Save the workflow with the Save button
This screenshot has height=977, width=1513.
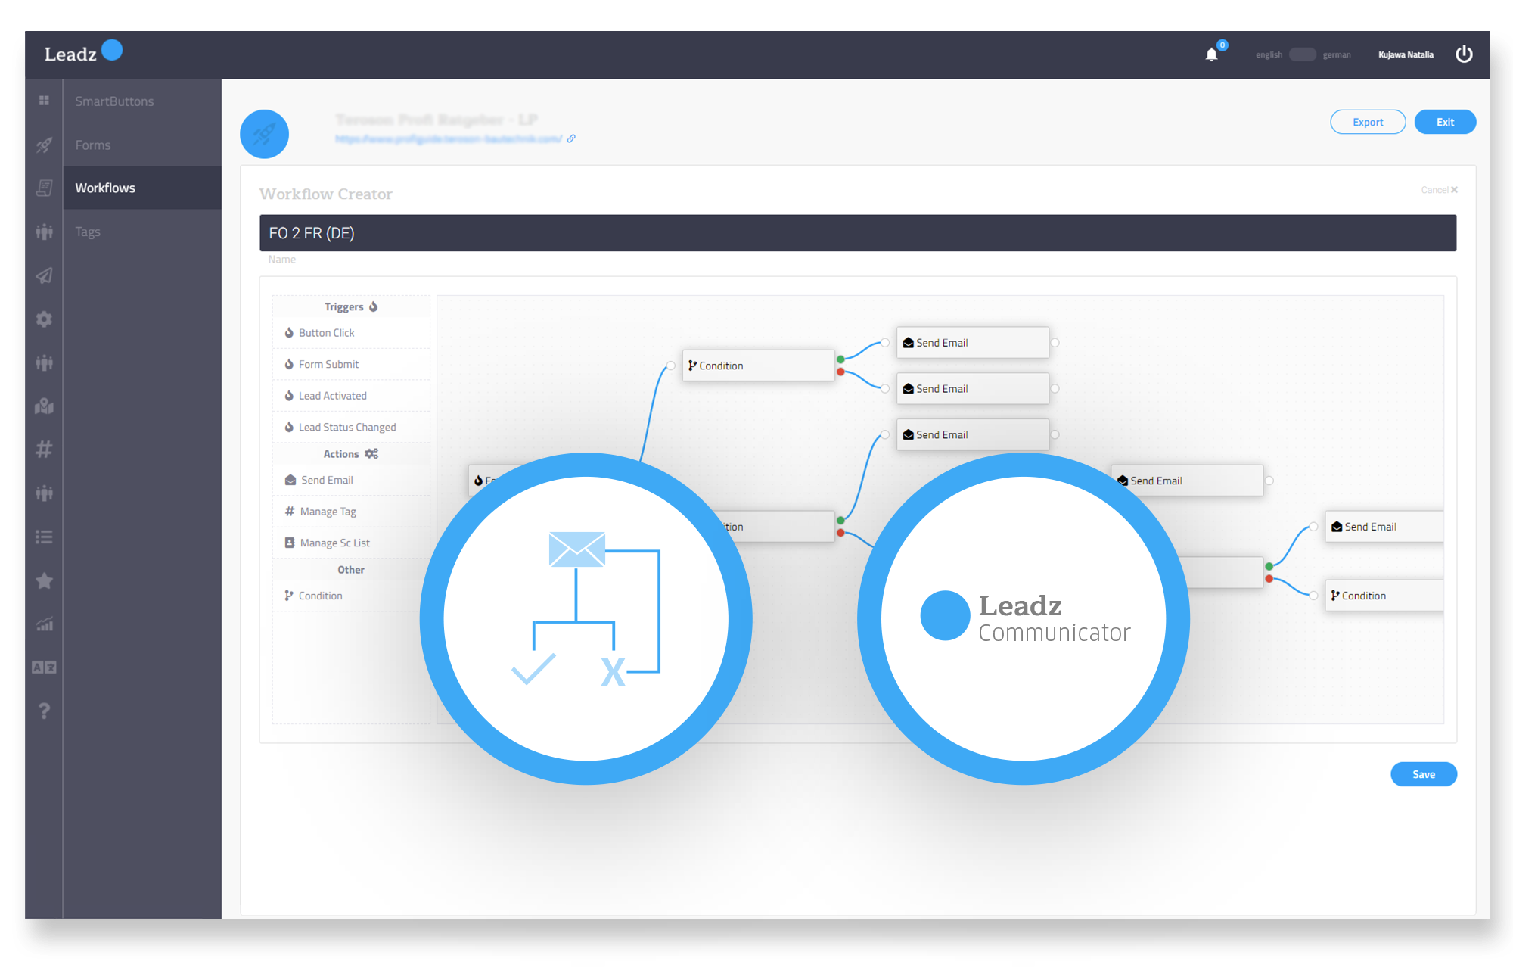pos(1424,774)
